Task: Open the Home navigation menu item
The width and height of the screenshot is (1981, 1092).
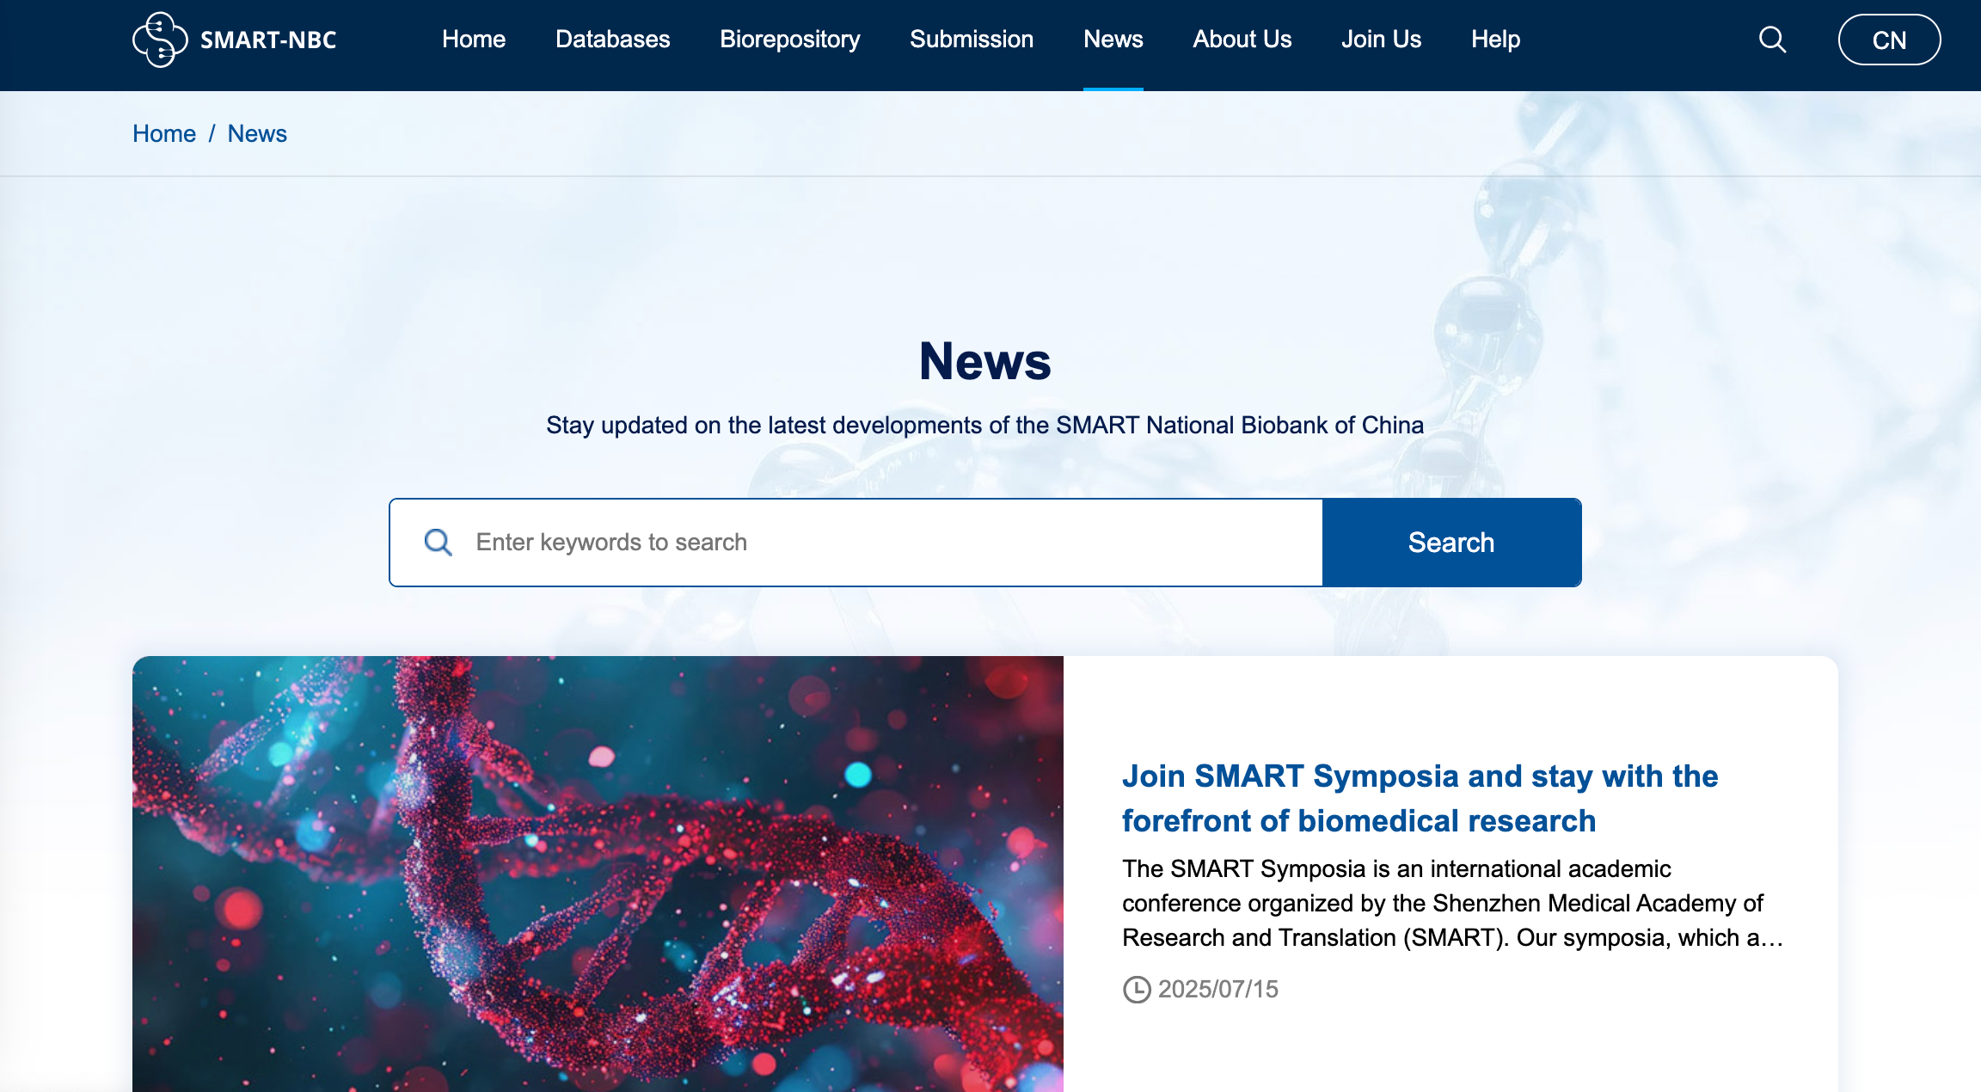Action: pyautogui.click(x=473, y=40)
